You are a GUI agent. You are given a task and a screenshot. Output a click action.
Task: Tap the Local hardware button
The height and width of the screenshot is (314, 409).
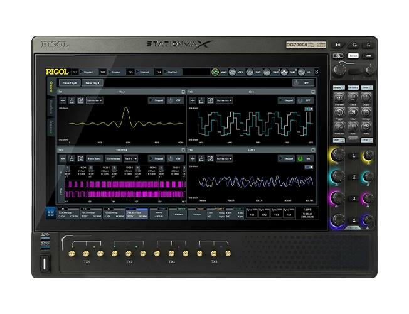pos(368,56)
